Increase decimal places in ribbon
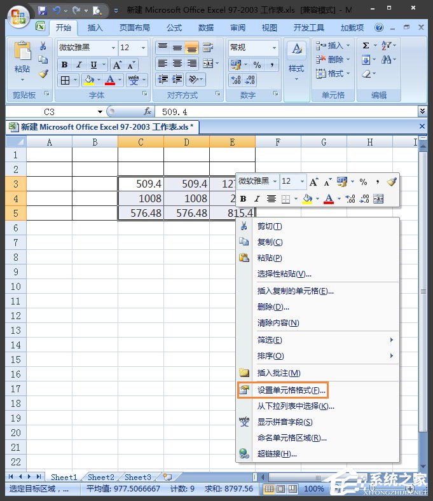Screen dimensions: 433x501 coord(236,80)
